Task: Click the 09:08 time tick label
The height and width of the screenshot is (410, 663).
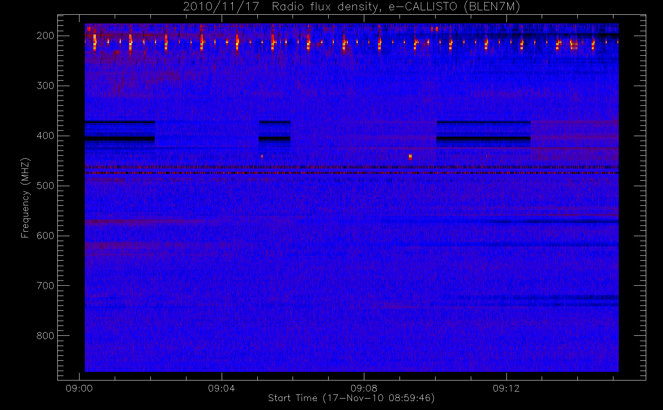Action: coord(364,388)
